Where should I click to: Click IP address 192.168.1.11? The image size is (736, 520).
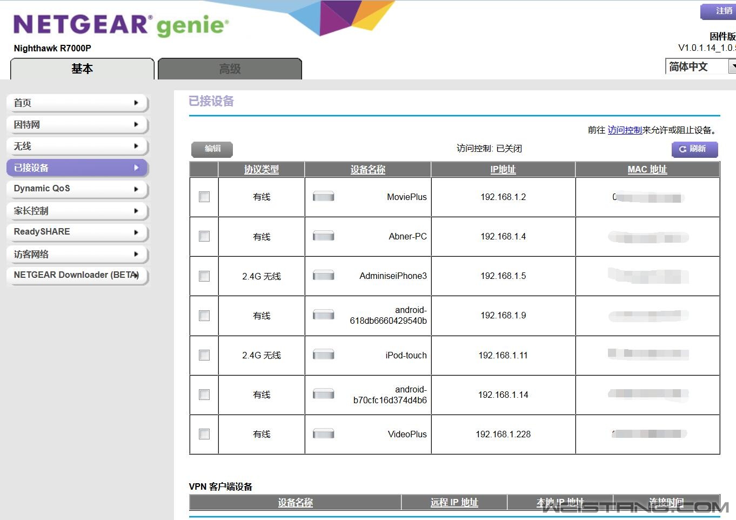503,355
